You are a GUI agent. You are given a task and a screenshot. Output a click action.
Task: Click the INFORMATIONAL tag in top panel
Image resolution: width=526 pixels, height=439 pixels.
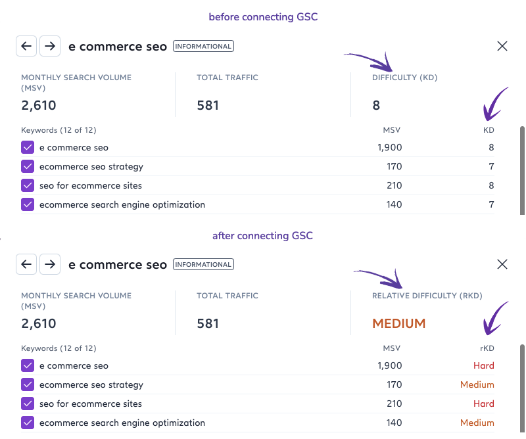(203, 46)
